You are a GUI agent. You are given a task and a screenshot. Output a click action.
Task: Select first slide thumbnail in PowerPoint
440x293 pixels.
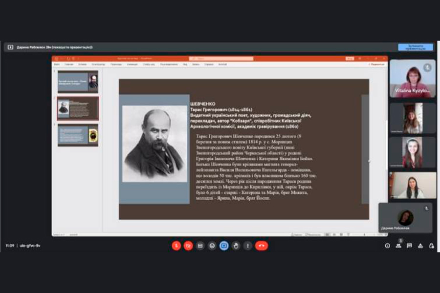(78, 82)
